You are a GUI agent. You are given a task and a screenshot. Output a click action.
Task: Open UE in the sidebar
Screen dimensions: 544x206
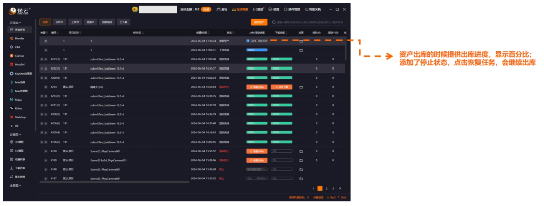(14, 126)
